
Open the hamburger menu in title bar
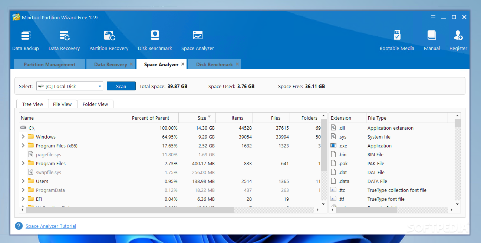tap(433, 17)
